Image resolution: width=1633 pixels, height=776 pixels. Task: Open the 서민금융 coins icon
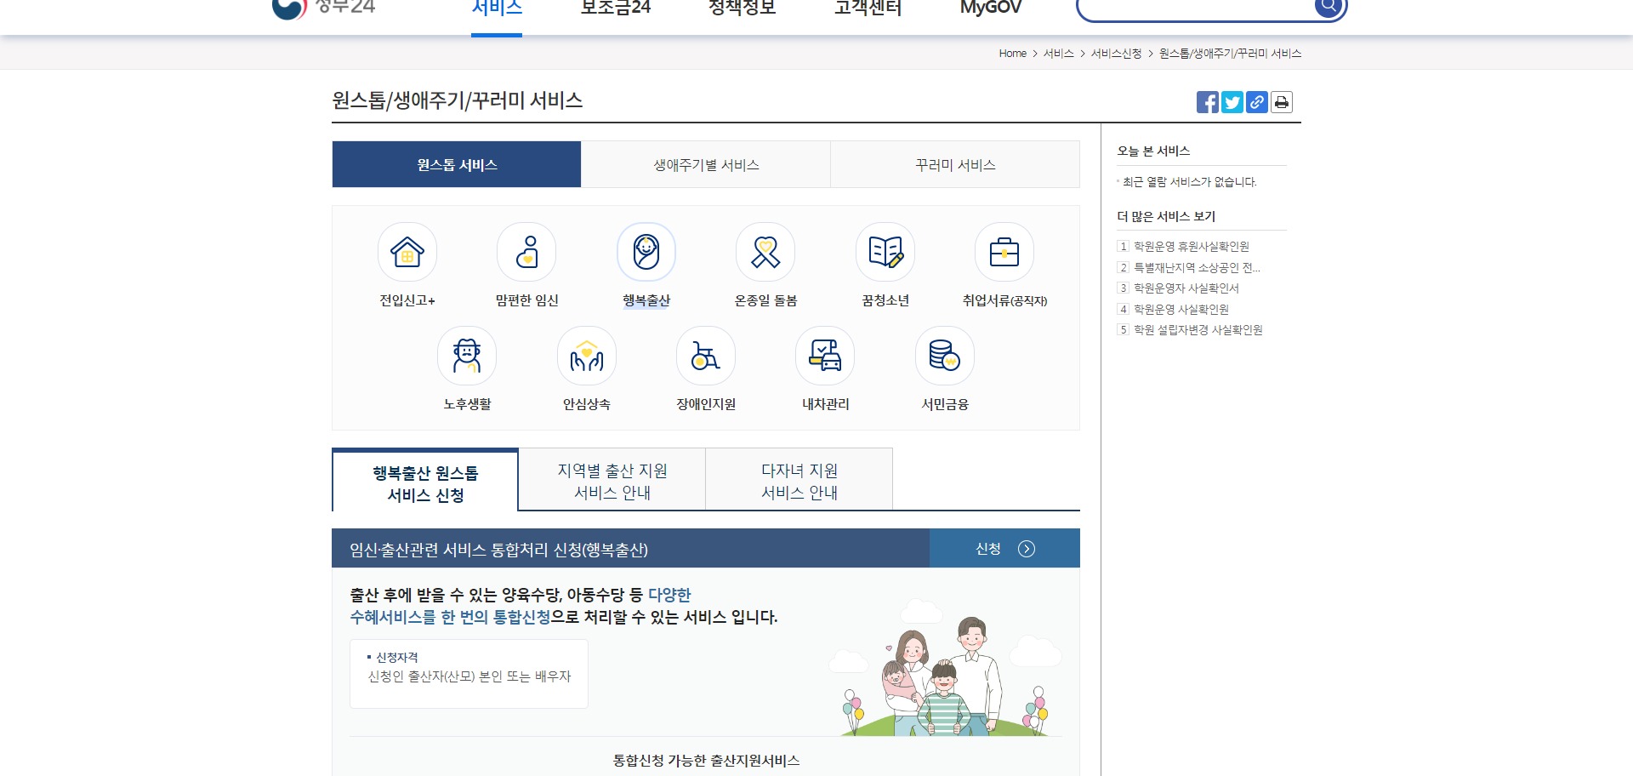tap(944, 356)
